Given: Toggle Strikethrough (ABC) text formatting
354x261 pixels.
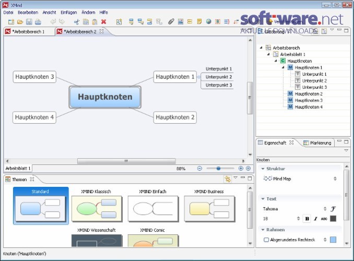Looking at the screenshot, I should point(324,219).
